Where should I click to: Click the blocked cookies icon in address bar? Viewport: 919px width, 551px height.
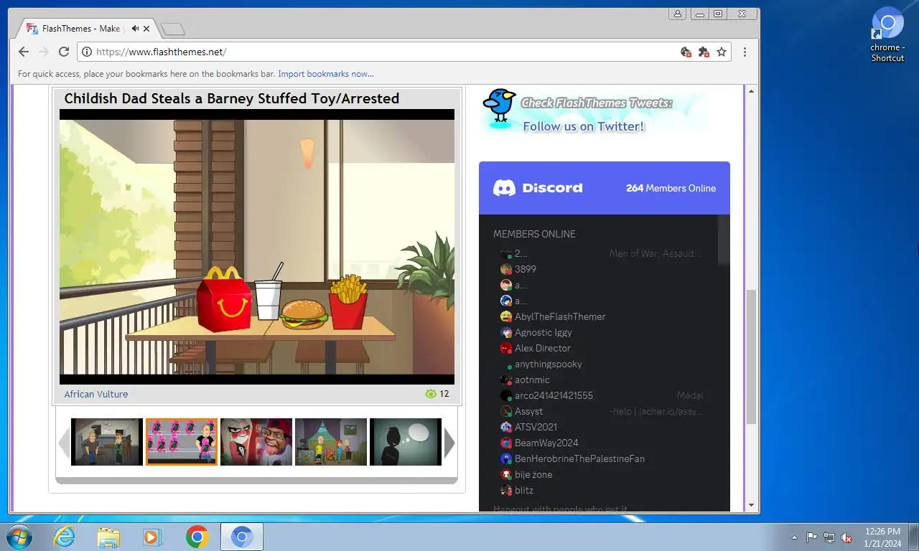[x=686, y=52]
